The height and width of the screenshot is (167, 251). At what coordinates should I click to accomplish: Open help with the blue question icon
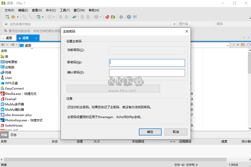tap(129, 17)
